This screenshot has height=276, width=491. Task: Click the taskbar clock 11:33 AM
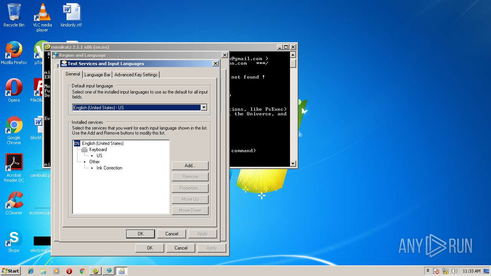coord(471,271)
